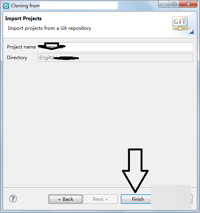Screen dimensions: 200x213
Task: Click the disabled Next > button
Action: click(x=101, y=199)
